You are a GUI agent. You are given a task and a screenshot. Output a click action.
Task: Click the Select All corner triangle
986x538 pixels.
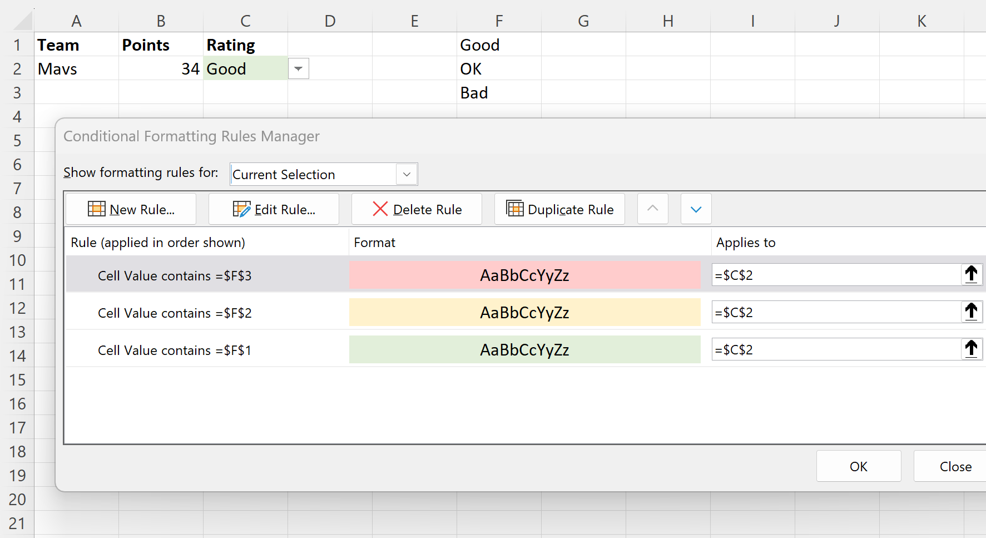[23, 21]
